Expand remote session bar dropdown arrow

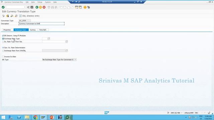(x=73, y=2)
